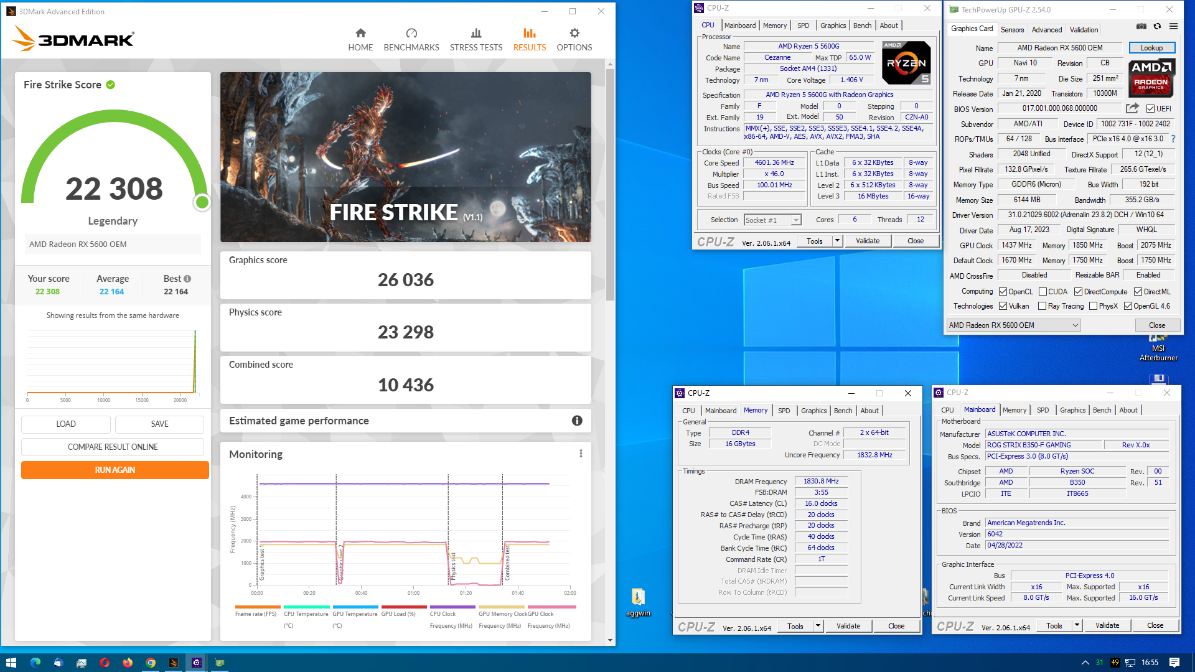This screenshot has width=1195, height=672.
Task: Click Close in CPU-Z Memory window
Action: [896, 626]
